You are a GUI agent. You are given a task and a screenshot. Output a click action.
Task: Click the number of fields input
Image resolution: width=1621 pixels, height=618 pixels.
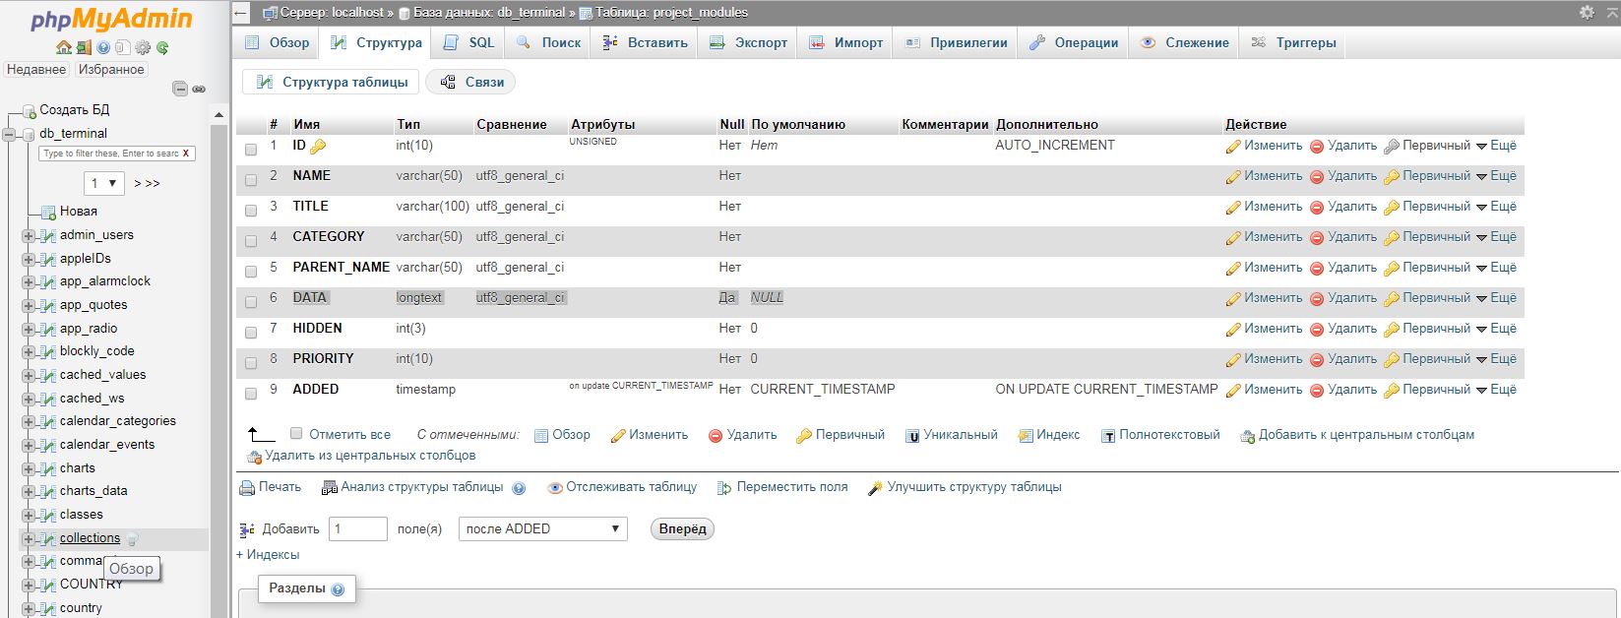pos(358,529)
